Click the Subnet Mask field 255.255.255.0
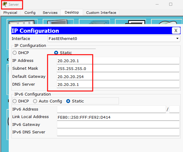 point(118,68)
